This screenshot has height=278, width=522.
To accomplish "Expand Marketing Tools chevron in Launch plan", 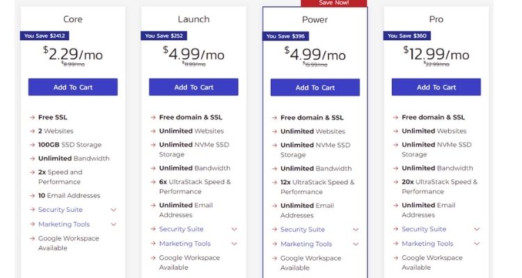I will (235, 244).
